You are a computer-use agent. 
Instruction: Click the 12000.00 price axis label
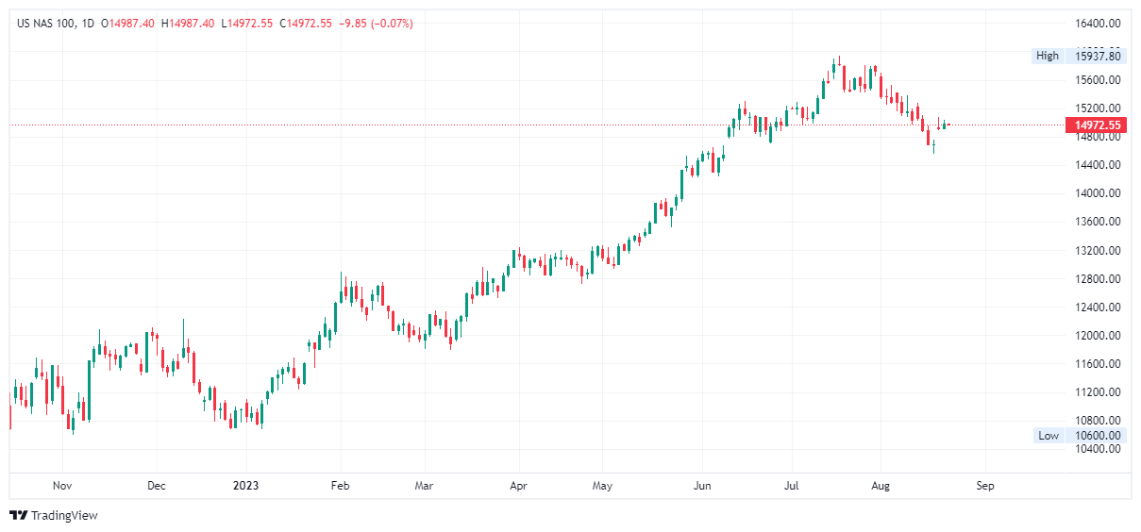point(1099,336)
